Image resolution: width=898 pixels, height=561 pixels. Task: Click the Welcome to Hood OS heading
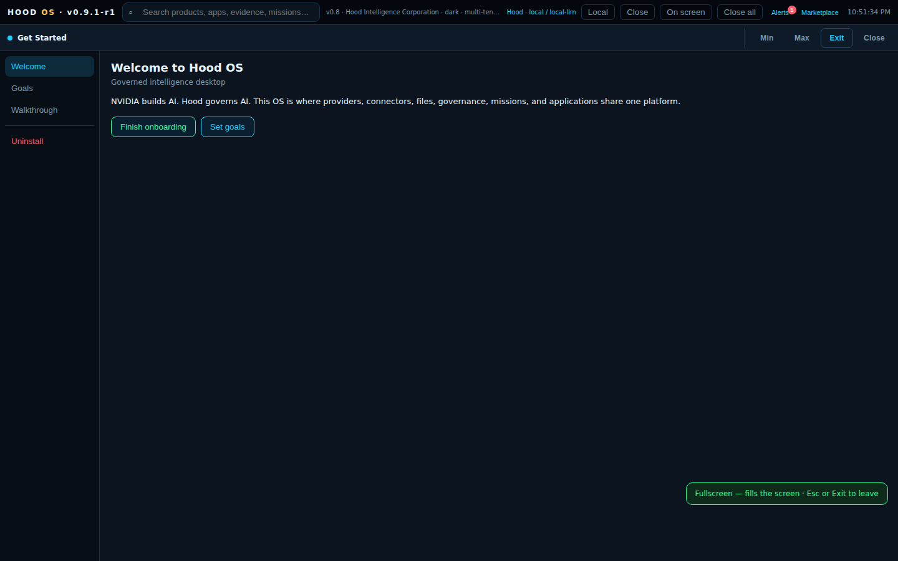click(x=177, y=67)
